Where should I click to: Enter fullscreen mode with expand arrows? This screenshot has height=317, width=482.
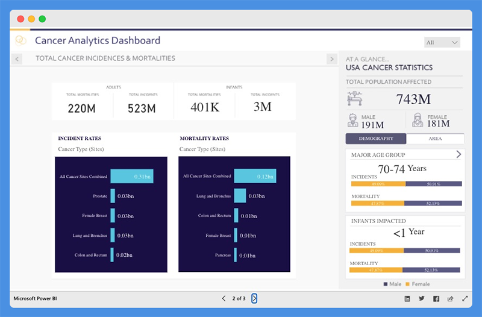click(x=465, y=298)
